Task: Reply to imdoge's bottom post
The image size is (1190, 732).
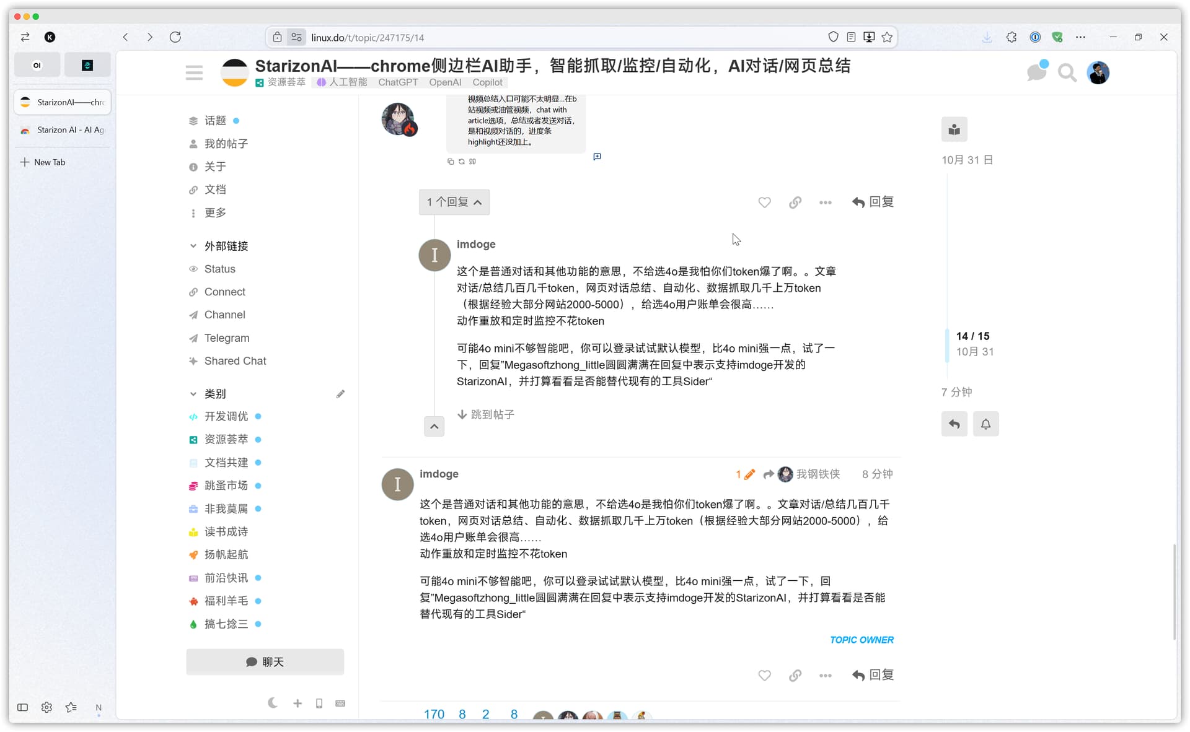Action: point(873,675)
